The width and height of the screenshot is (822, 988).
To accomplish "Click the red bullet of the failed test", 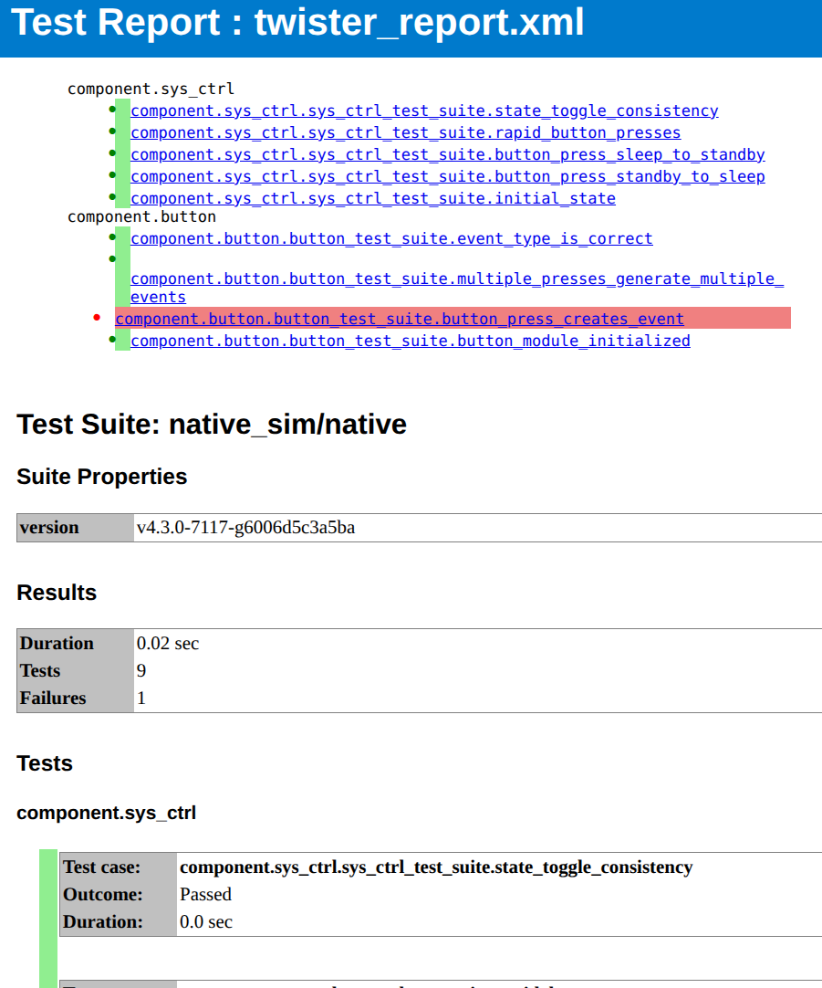I will coord(97,318).
